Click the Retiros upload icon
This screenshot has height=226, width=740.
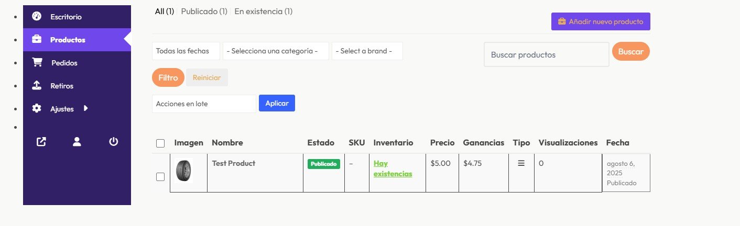(x=37, y=85)
